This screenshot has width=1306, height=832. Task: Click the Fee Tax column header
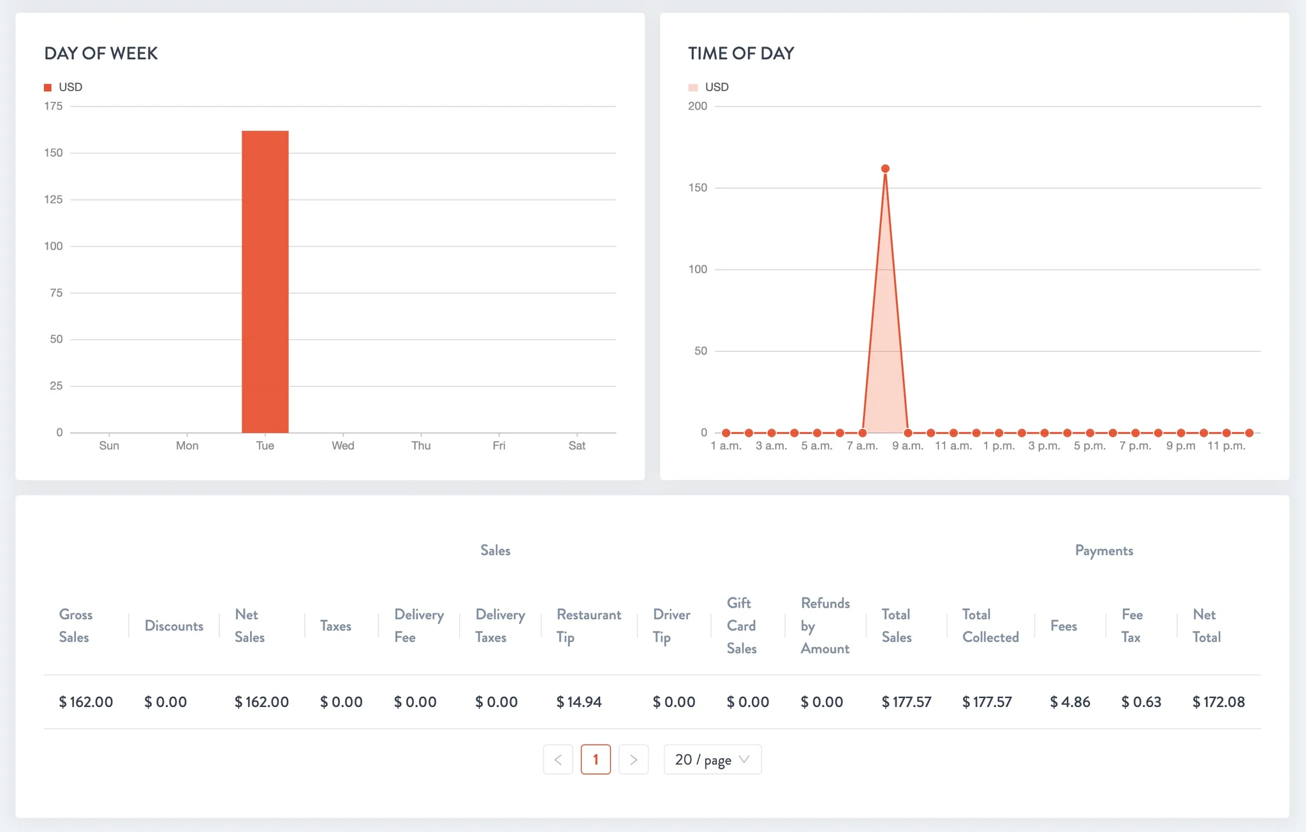coord(1132,625)
